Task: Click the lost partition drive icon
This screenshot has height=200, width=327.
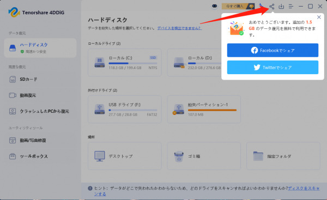Action: pos(179,110)
